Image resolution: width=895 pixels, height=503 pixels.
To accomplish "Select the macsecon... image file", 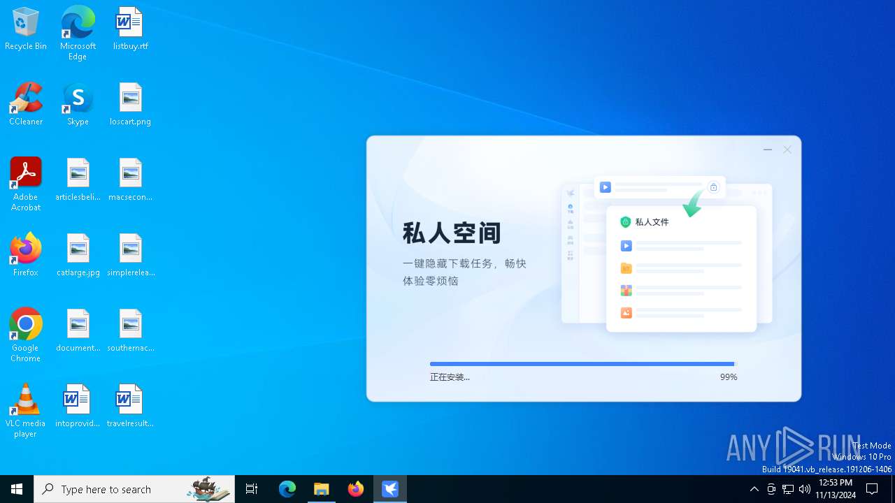I will pos(130,180).
